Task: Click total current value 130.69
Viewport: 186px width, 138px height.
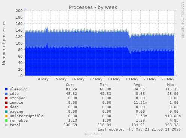Action: pyautogui.click(x=70, y=125)
